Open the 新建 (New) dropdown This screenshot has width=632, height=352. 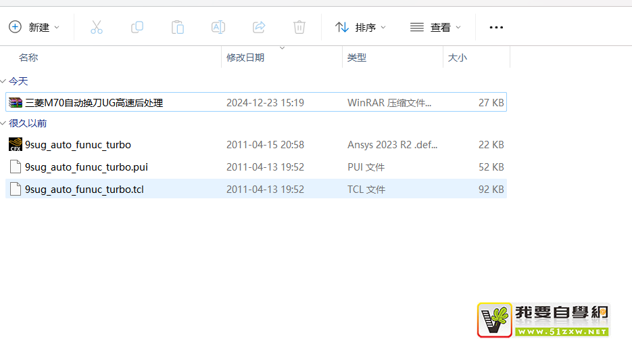[34, 27]
